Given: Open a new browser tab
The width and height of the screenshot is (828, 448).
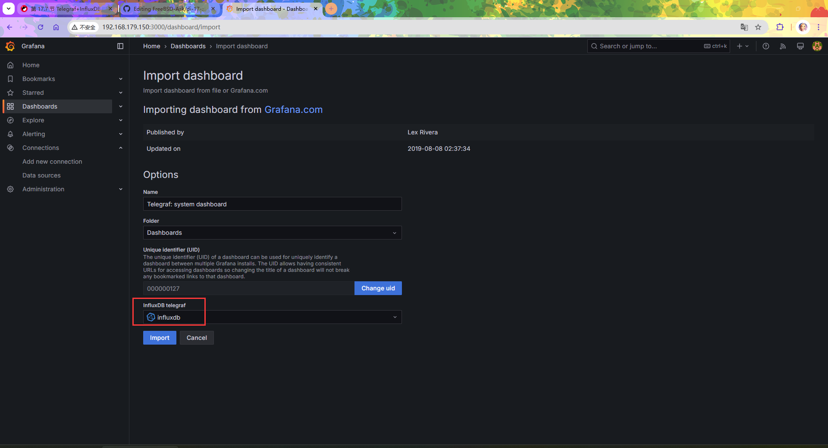Looking at the screenshot, I should click(331, 9).
